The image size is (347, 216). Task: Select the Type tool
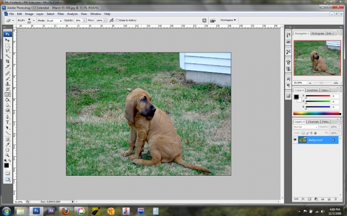tap(8, 122)
